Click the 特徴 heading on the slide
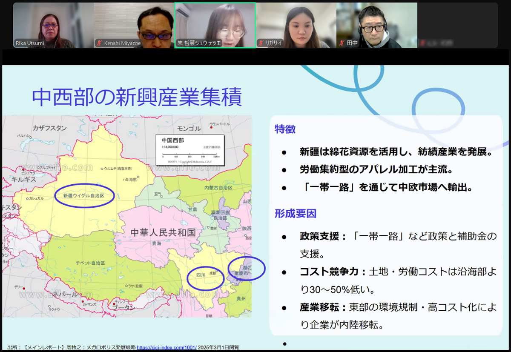The image size is (511, 352). [x=285, y=129]
